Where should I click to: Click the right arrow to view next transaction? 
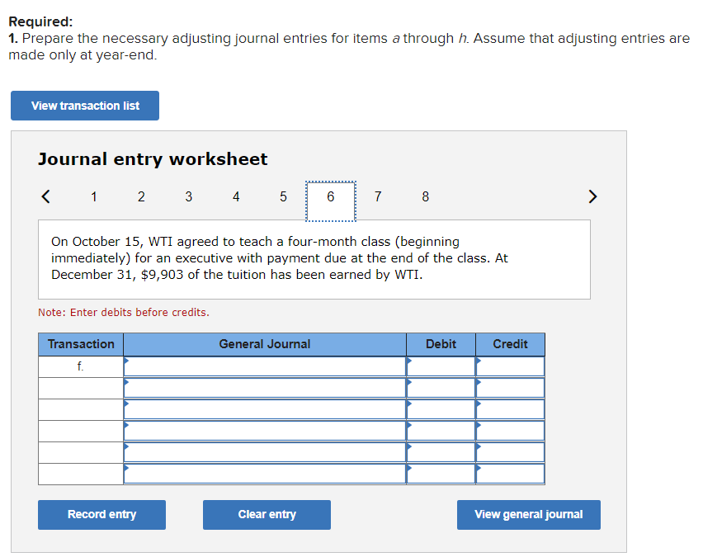point(592,196)
